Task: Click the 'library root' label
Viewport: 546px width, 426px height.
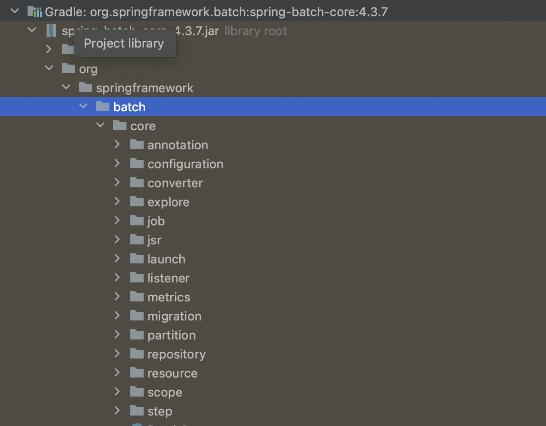Action: pyautogui.click(x=255, y=31)
